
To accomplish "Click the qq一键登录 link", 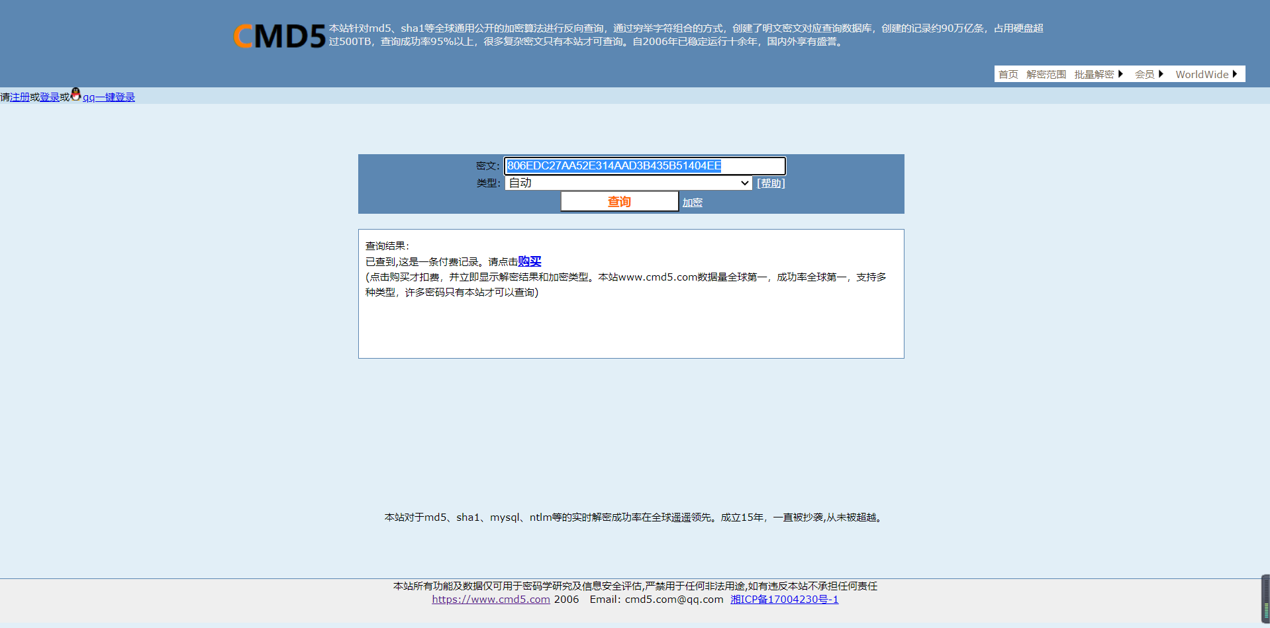I will pyautogui.click(x=109, y=97).
